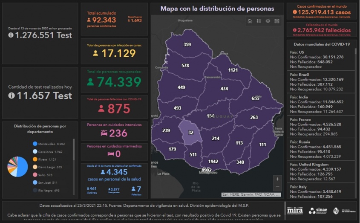
Task: Click the green recovered persons icon
Action: (x=90, y=82)
